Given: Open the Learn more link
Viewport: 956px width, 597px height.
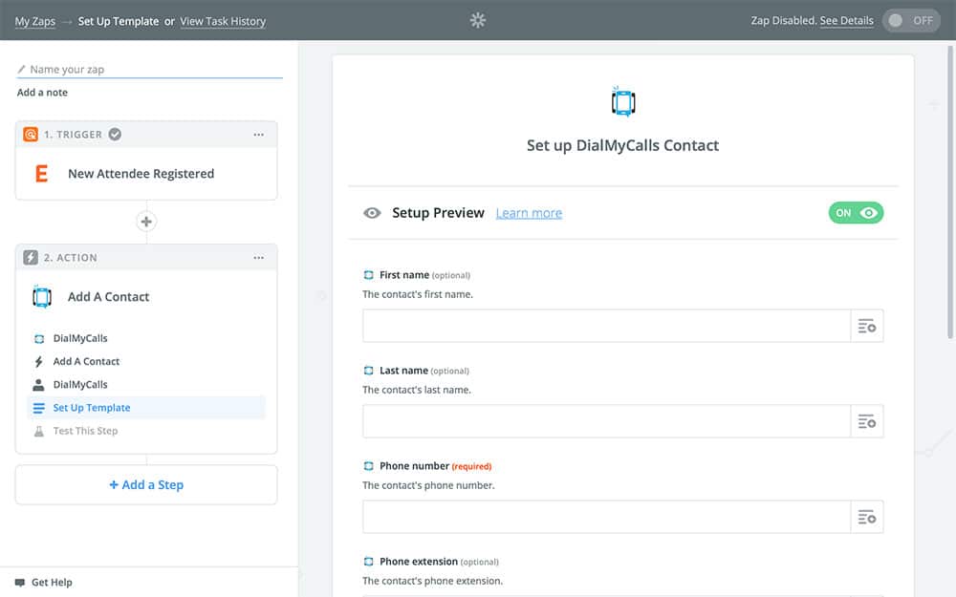Looking at the screenshot, I should tap(529, 213).
